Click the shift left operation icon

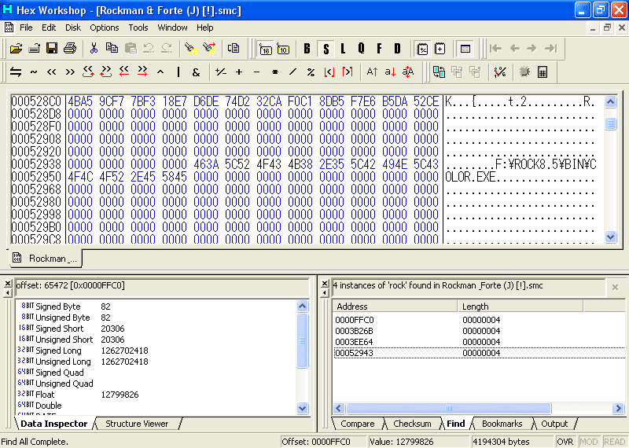coord(52,72)
